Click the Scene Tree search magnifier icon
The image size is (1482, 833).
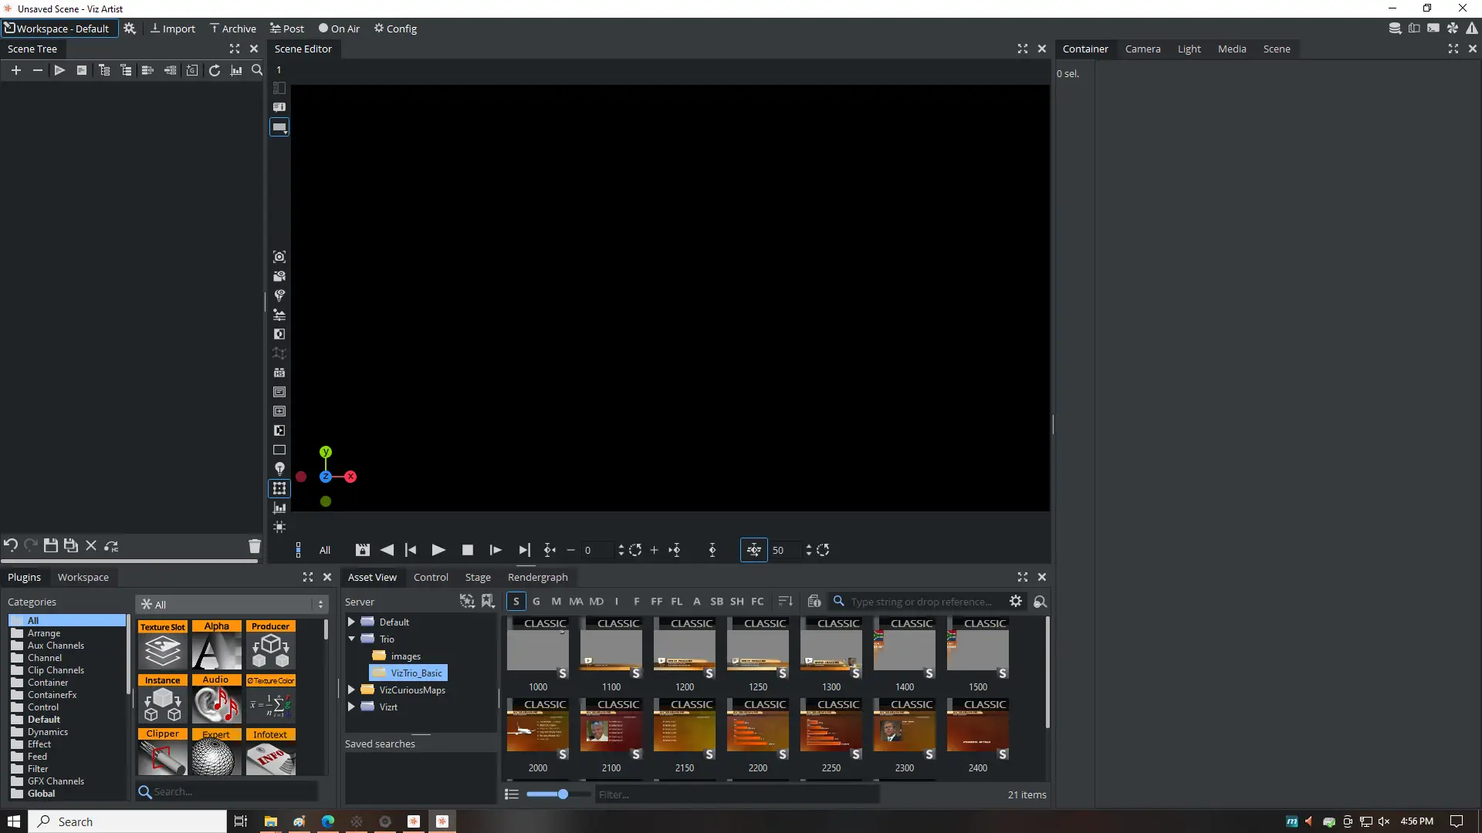(257, 70)
